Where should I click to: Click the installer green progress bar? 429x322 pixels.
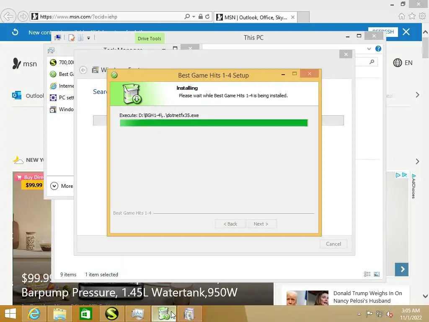tap(214, 123)
